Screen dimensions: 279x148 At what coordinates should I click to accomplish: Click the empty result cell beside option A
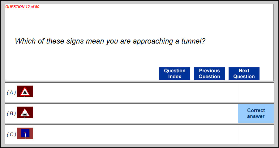pos(256,92)
